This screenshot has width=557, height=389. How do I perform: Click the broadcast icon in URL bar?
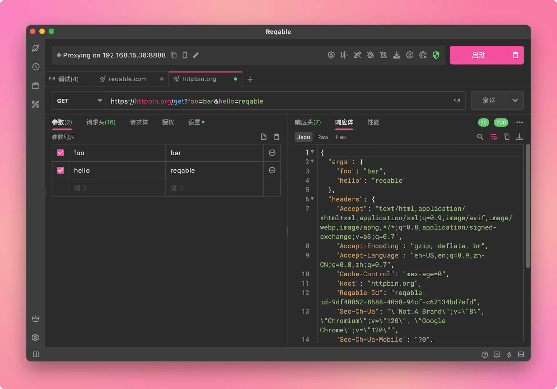click(x=457, y=100)
